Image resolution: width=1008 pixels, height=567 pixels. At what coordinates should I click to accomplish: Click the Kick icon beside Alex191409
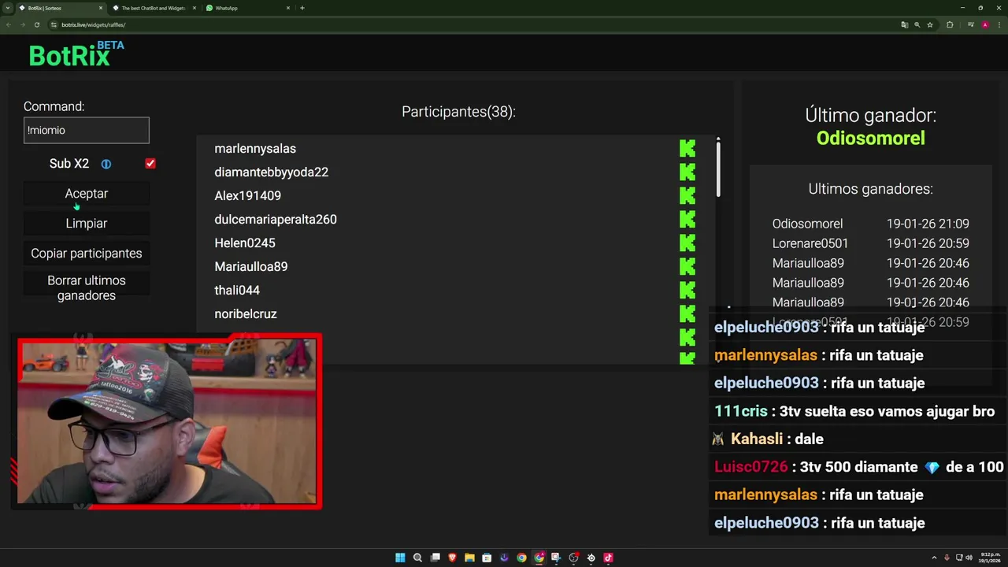(x=687, y=195)
